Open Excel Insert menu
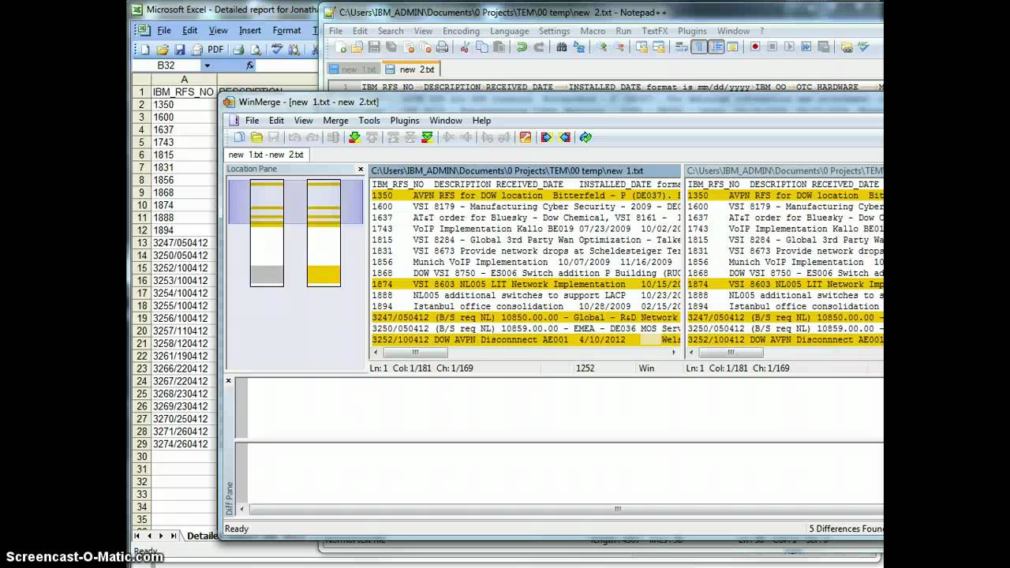The width and height of the screenshot is (1010, 568). tap(250, 31)
